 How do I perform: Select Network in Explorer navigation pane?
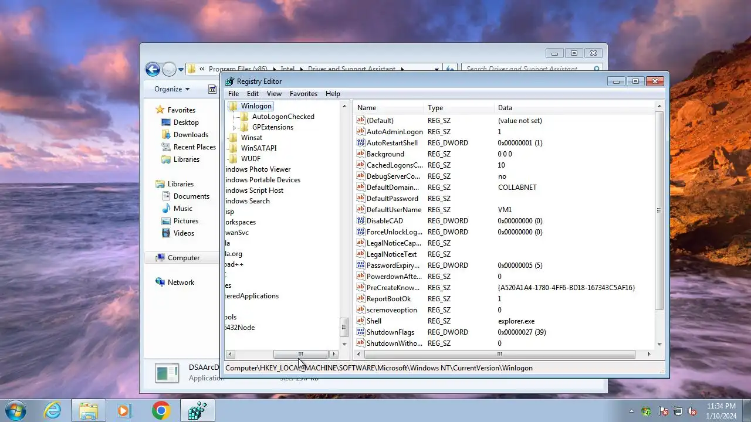pyautogui.click(x=181, y=283)
